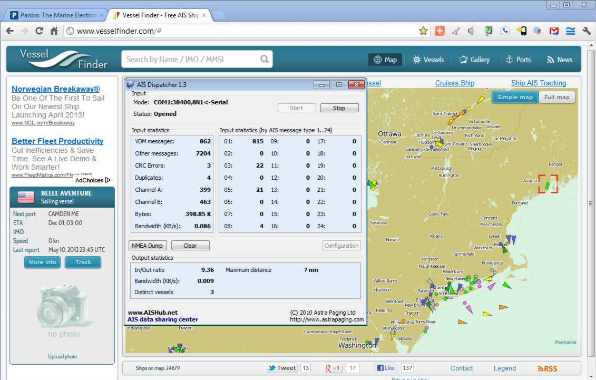Click the Stop button in AIS Dispatcher
The height and width of the screenshot is (380, 596).
tap(339, 108)
